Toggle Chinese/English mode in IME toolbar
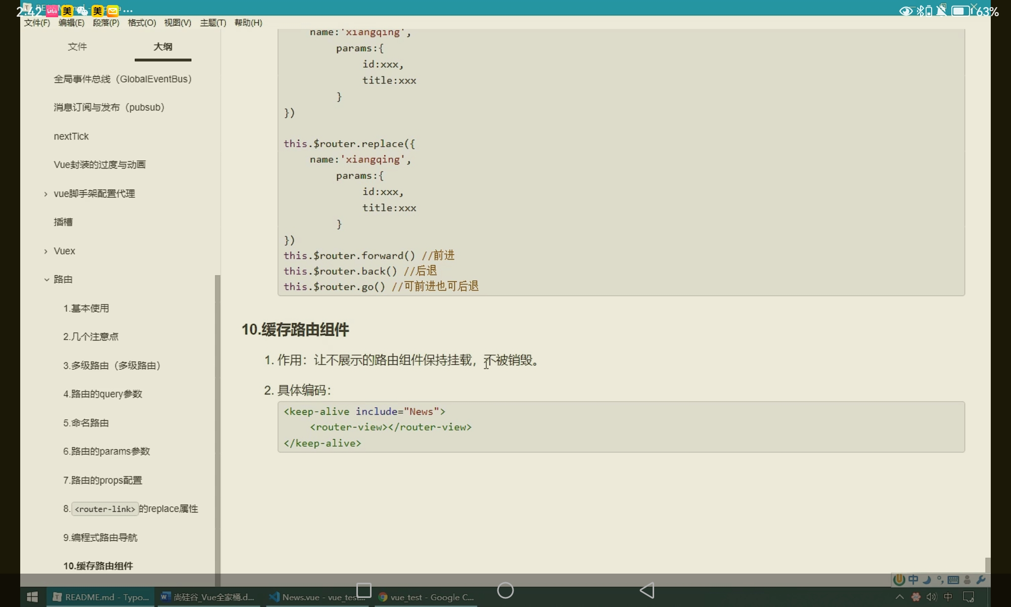This screenshot has height=607, width=1011. [913, 580]
